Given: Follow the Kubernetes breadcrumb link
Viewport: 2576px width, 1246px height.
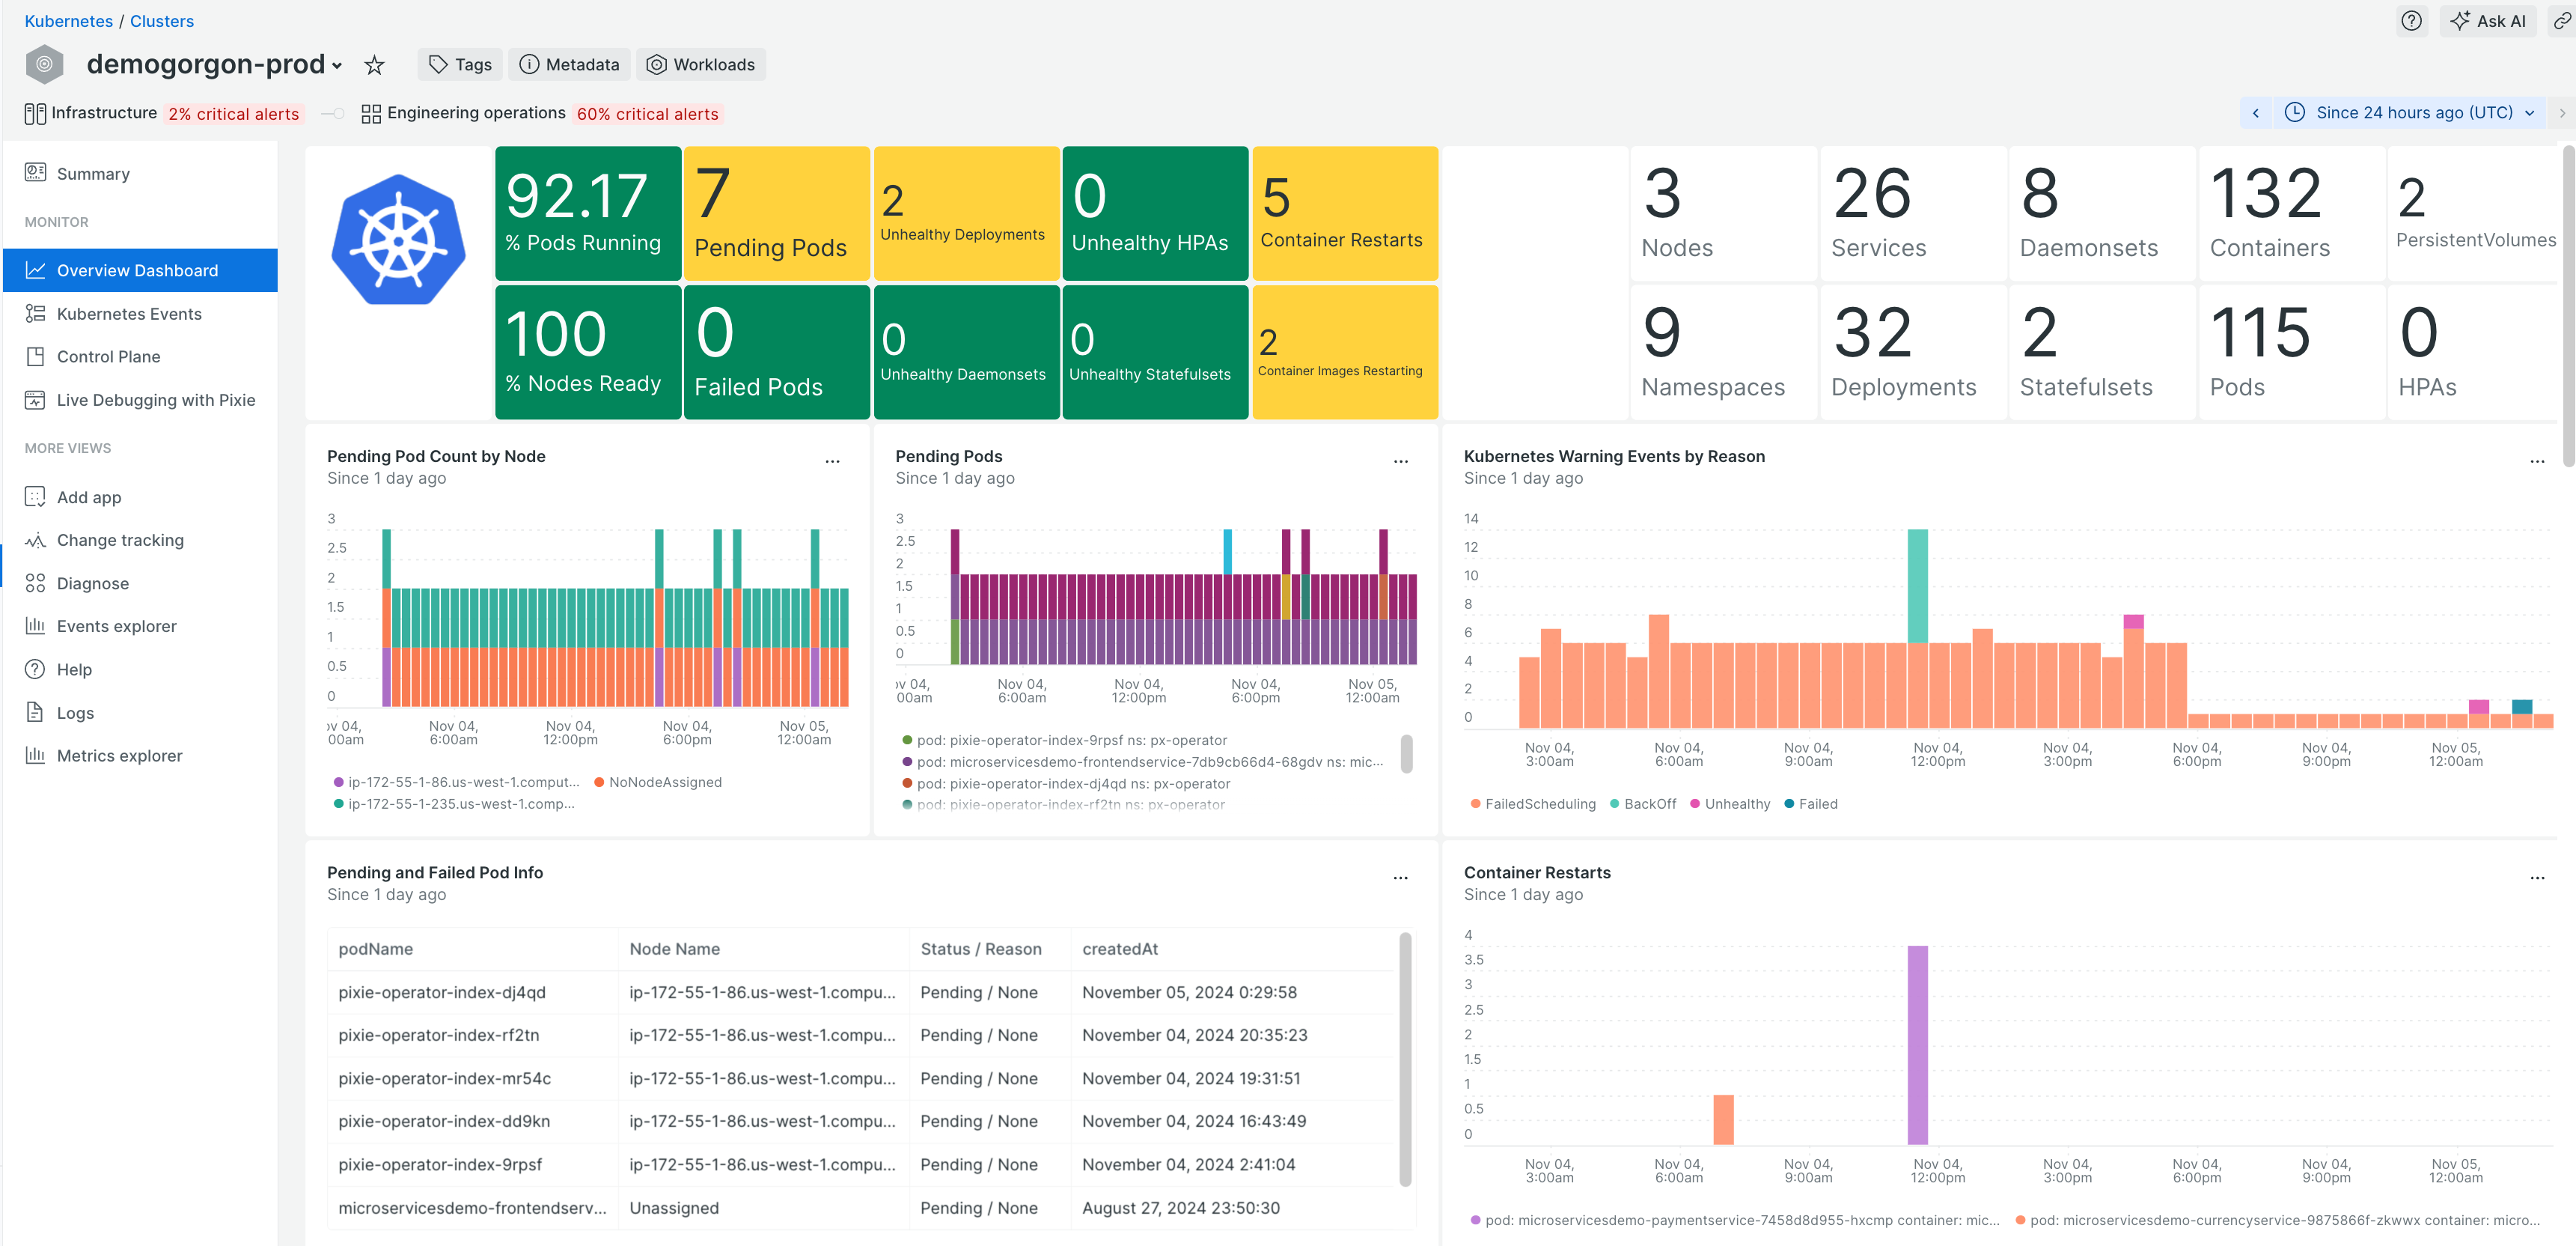Looking at the screenshot, I should 68,21.
